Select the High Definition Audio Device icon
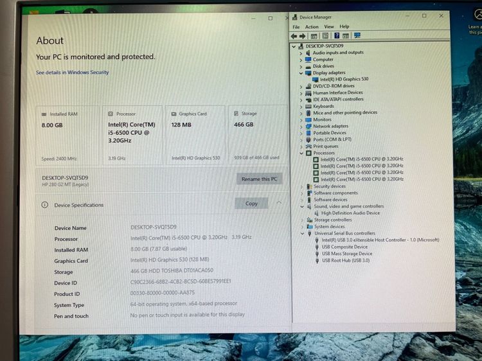482x361 pixels. click(x=316, y=213)
